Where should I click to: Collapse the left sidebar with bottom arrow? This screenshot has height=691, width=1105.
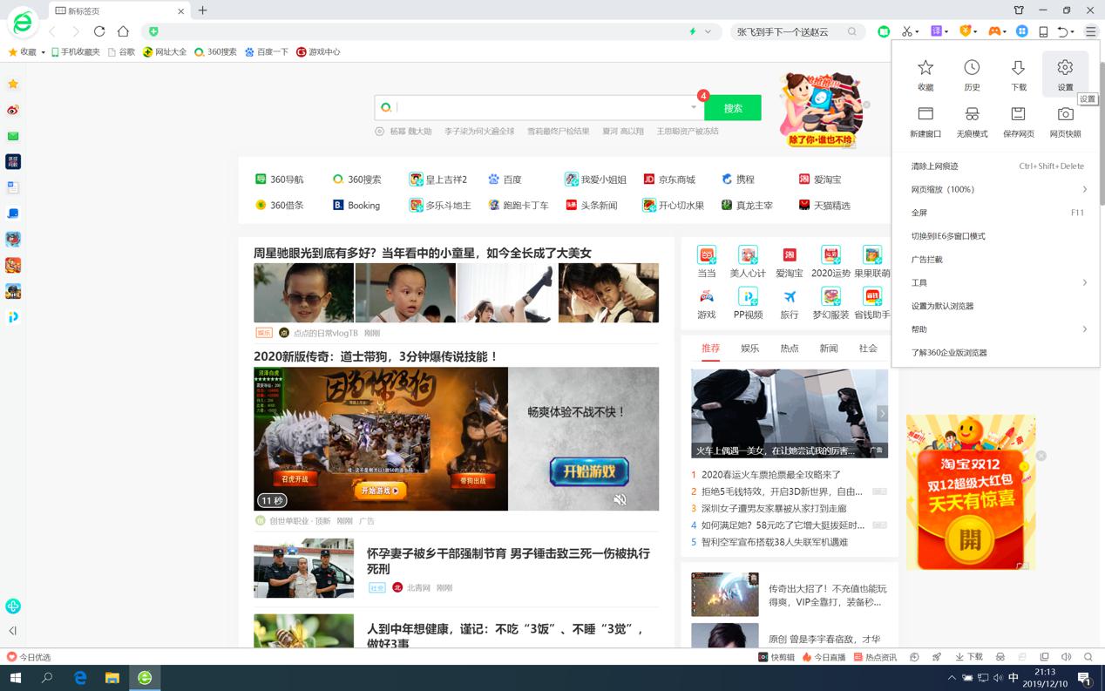[13, 630]
